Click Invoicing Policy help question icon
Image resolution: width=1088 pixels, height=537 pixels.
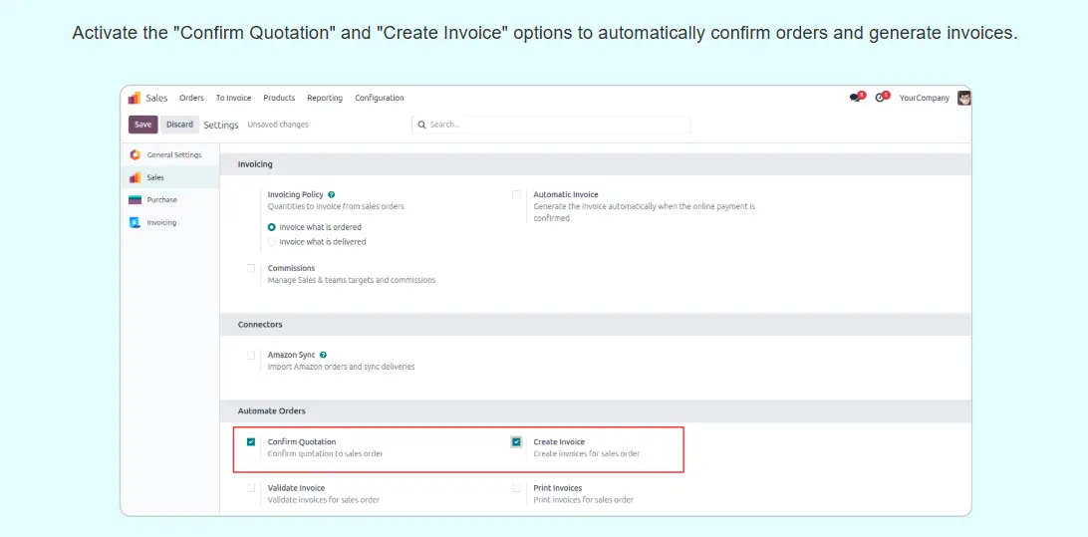coord(332,194)
